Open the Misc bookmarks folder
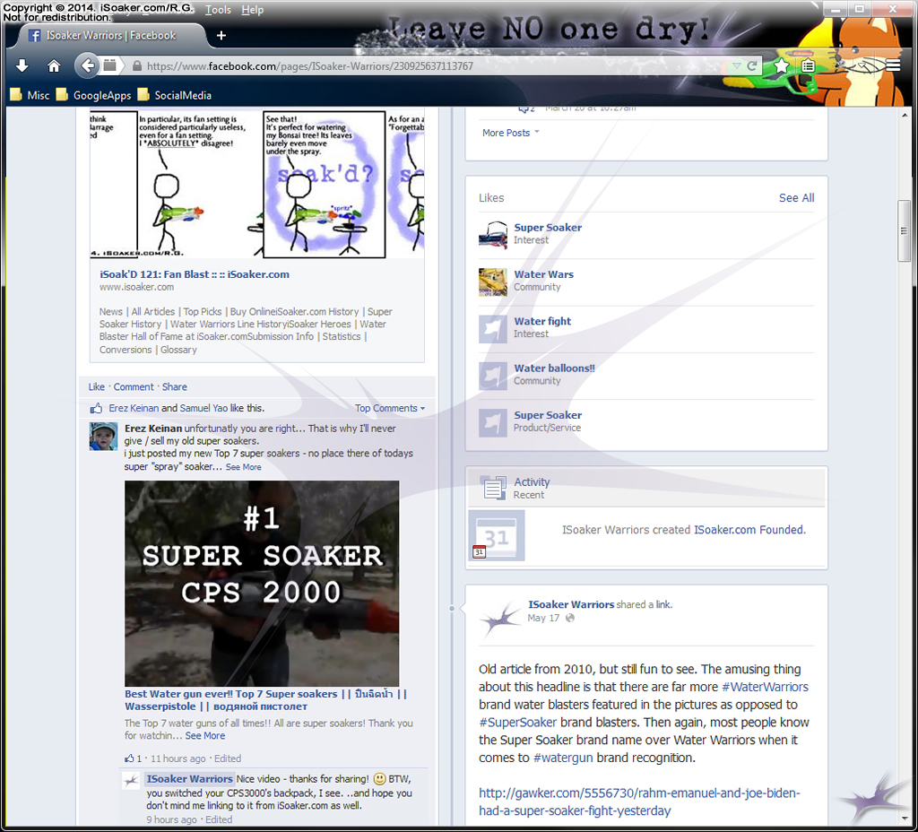This screenshot has width=918, height=832. click(x=30, y=95)
